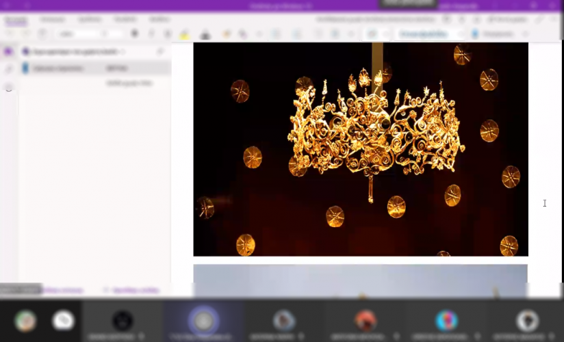Open recent notes clock icon in sidebar
The image size is (564, 342).
click(9, 87)
